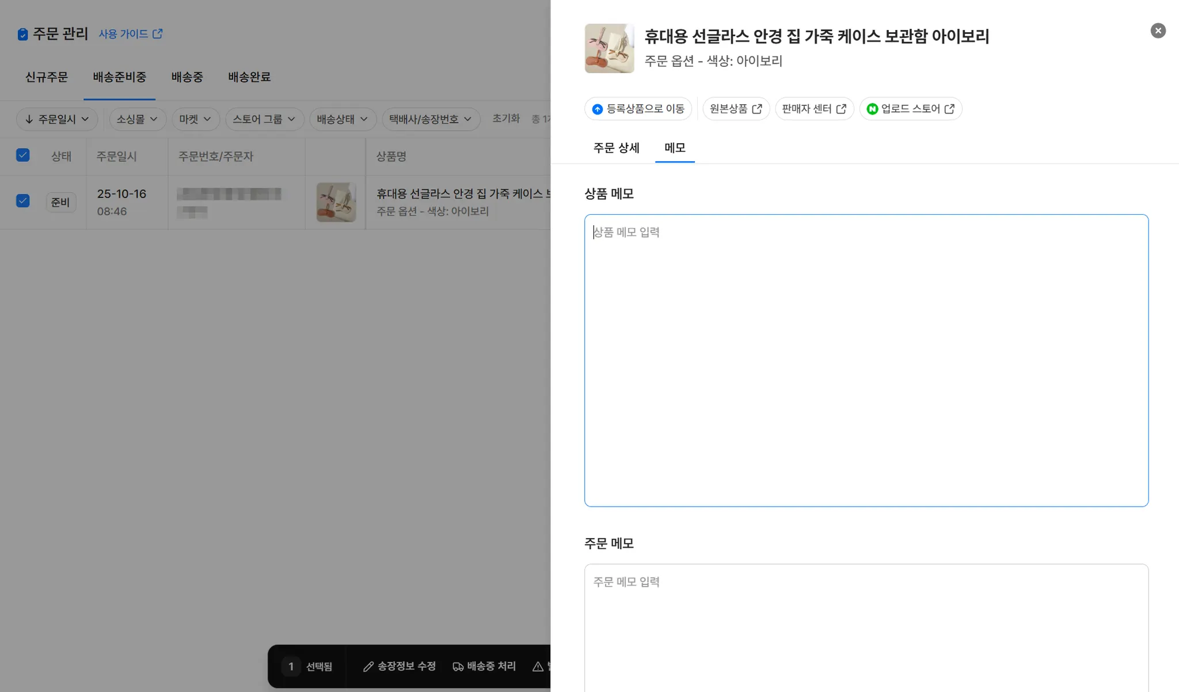Expand the 스토어 그룹 filter dropdown
Image resolution: width=1179 pixels, height=692 pixels.
pyautogui.click(x=264, y=119)
